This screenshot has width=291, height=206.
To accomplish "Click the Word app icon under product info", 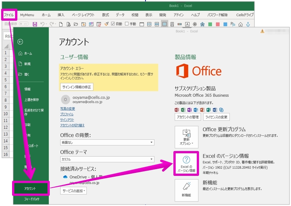I will click(215, 110).
